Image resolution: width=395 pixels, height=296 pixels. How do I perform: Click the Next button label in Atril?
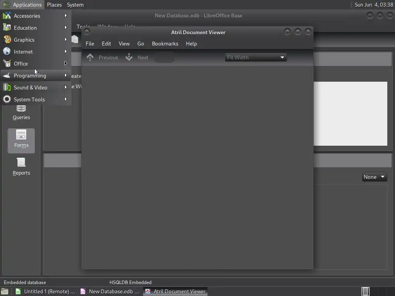pos(143,58)
